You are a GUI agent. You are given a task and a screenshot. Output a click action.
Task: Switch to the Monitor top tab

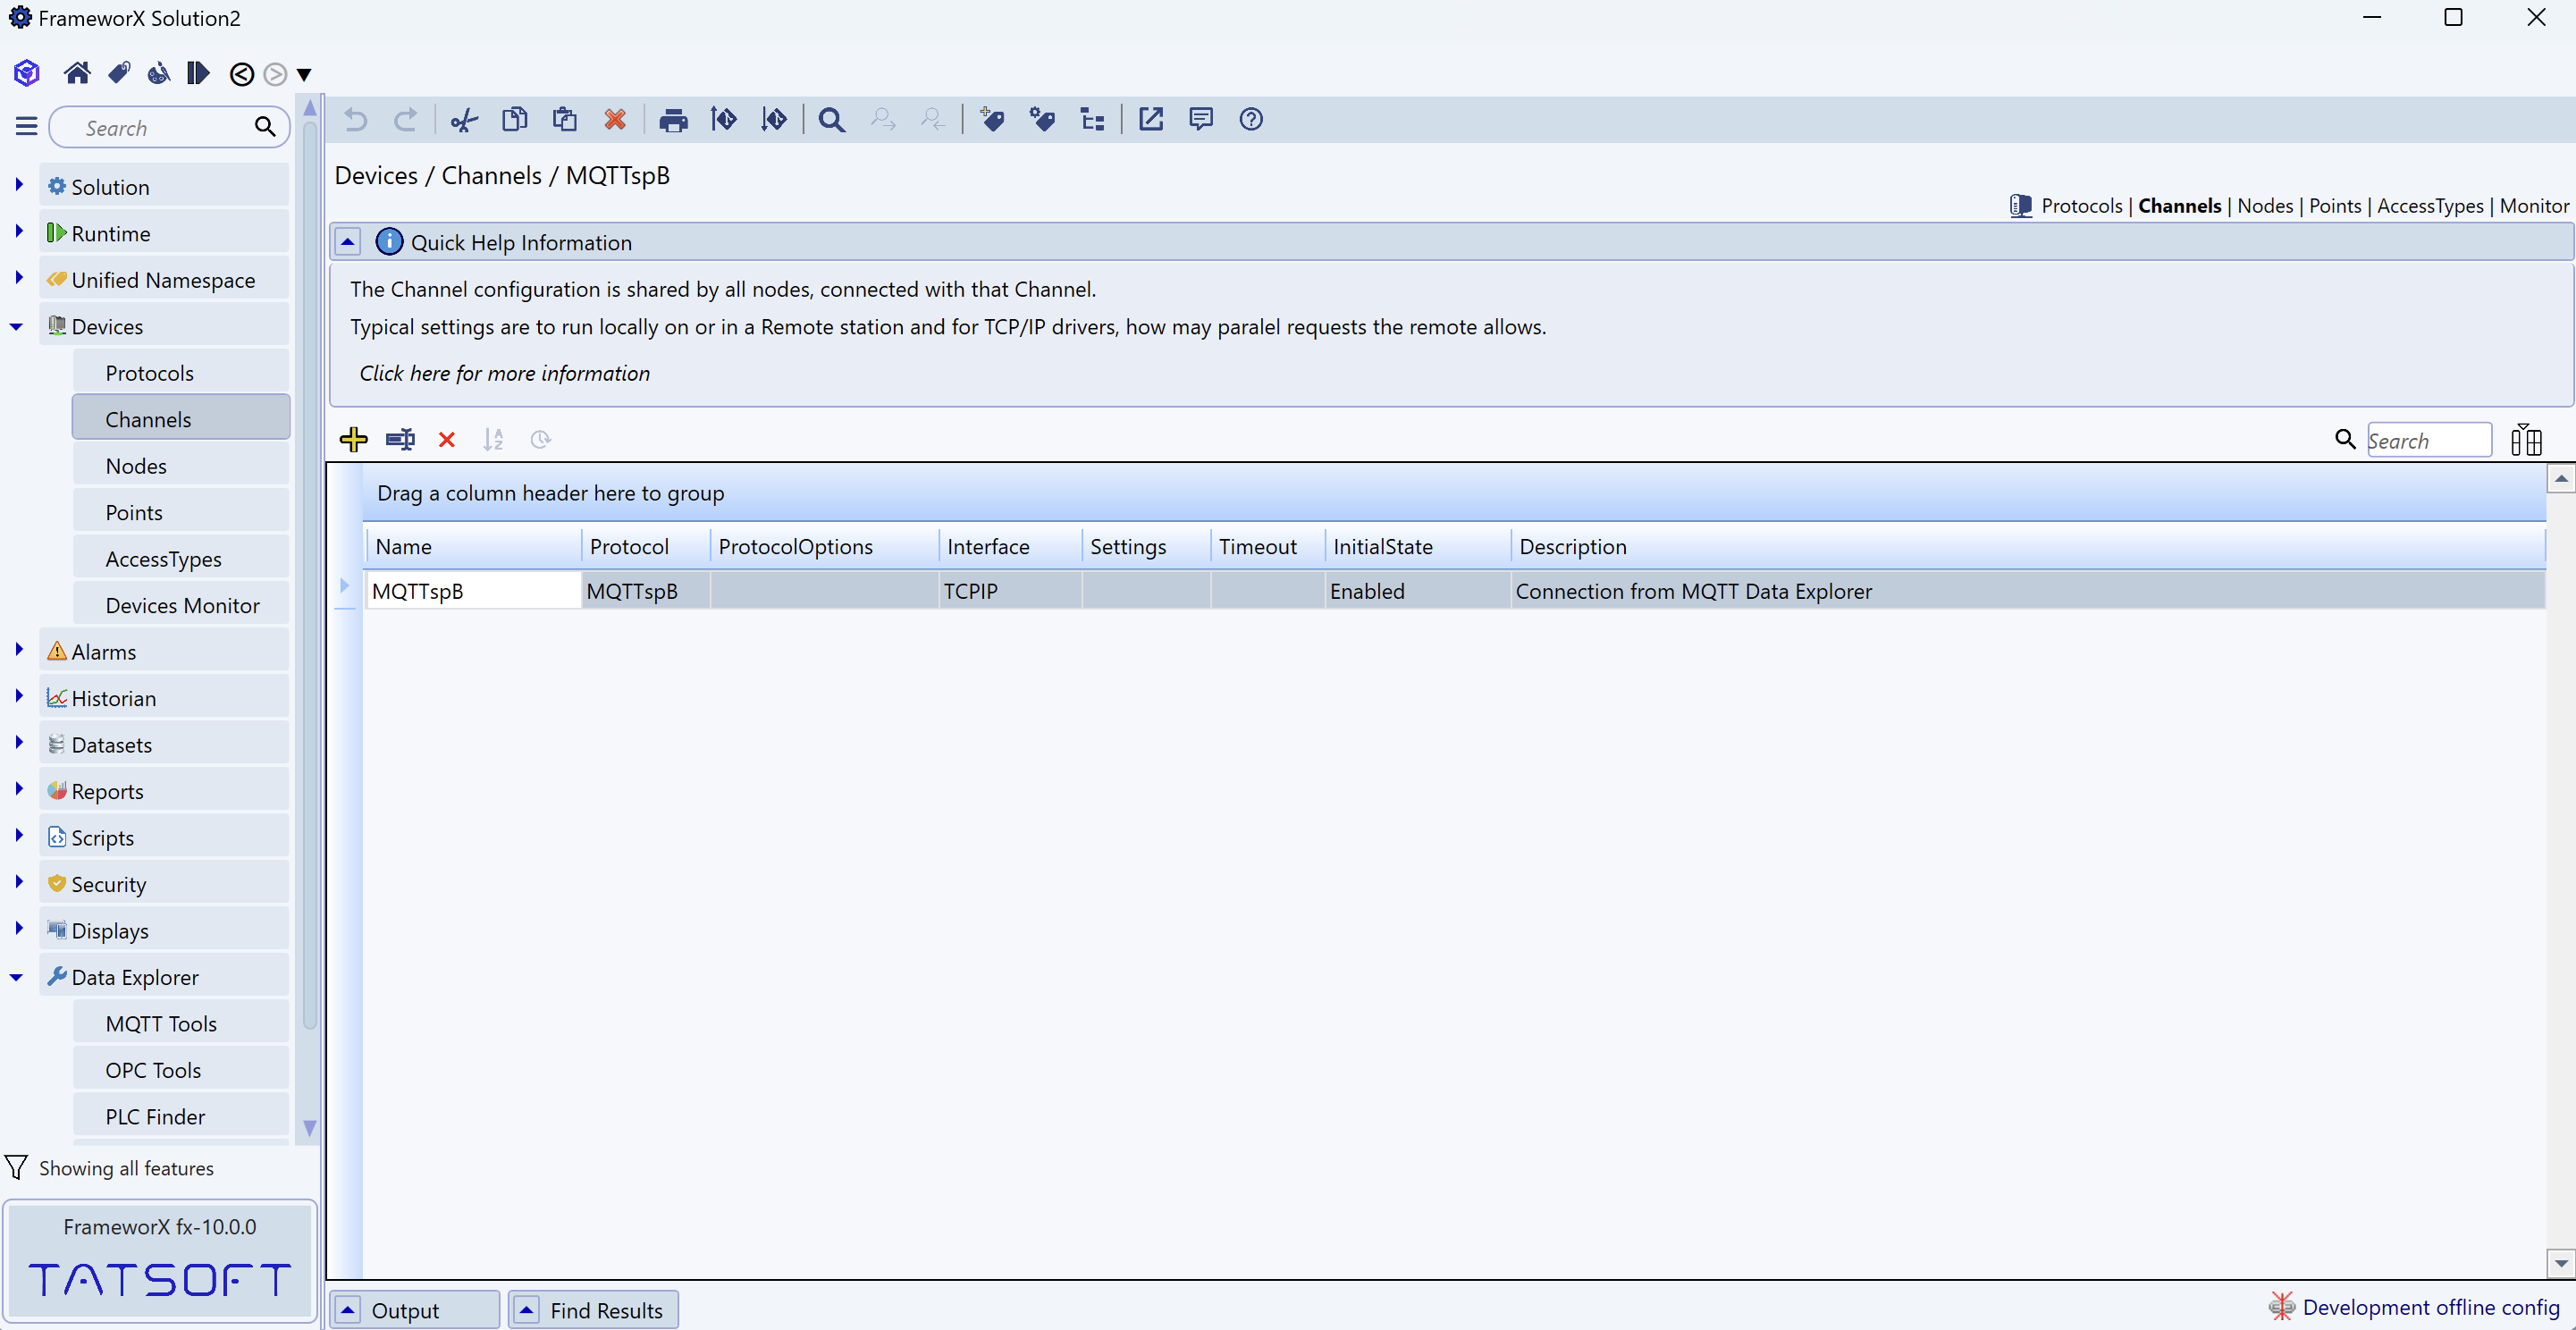click(x=2534, y=206)
